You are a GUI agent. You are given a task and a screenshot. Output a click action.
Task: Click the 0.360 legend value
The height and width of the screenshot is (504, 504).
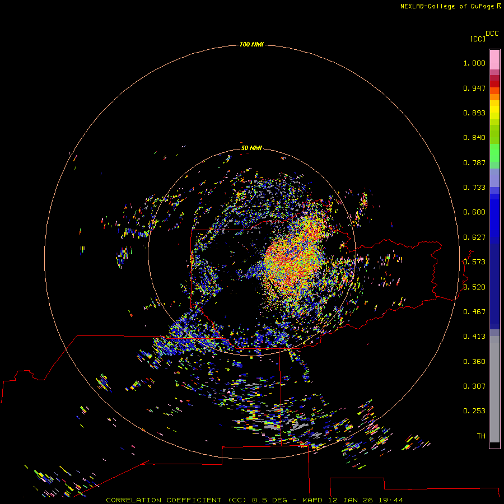click(x=474, y=362)
